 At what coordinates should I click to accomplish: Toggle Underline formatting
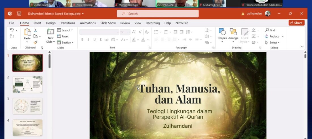pos(94,40)
